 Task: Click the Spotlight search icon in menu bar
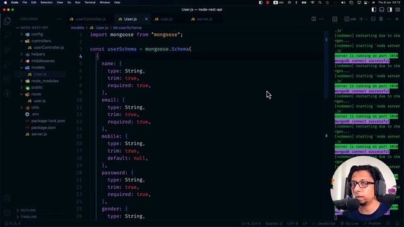[x=320, y=3]
